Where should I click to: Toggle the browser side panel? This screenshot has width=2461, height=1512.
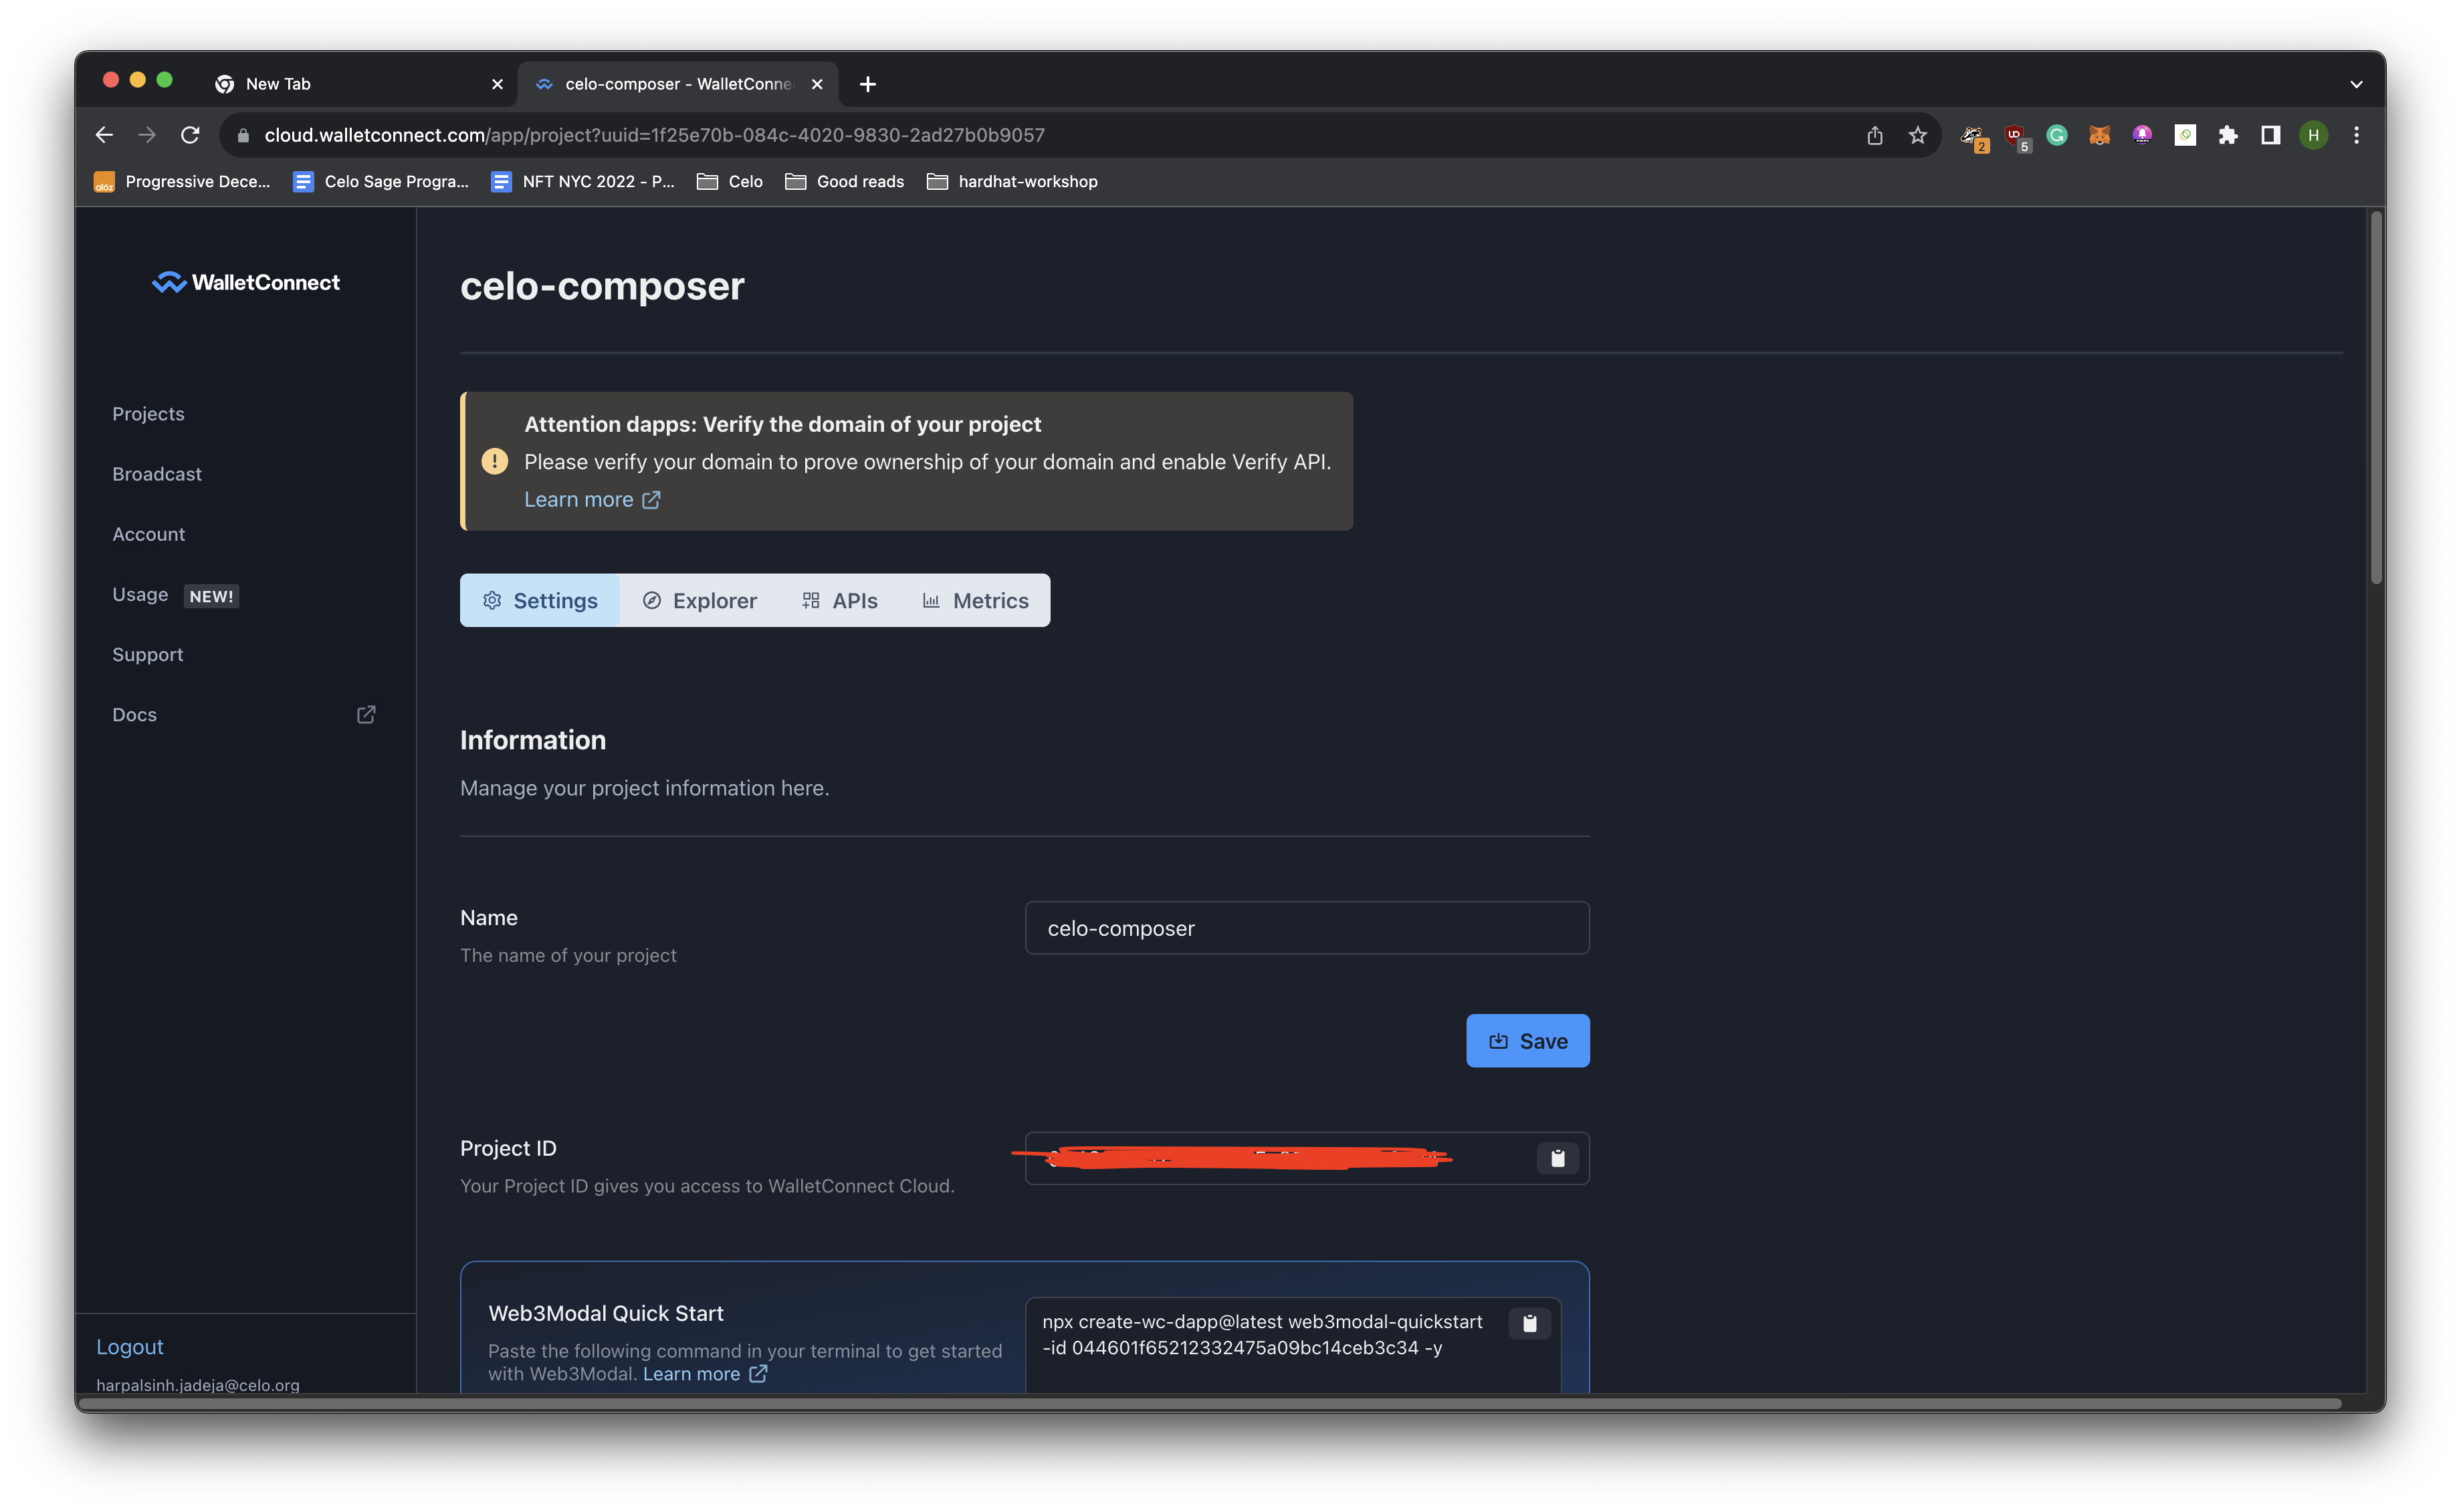pyautogui.click(x=2271, y=135)
